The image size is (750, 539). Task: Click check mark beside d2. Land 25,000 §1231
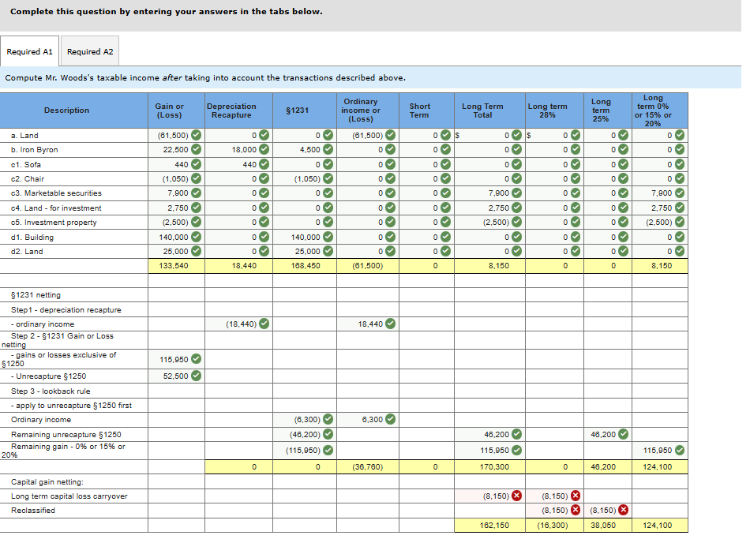(328, 251)
